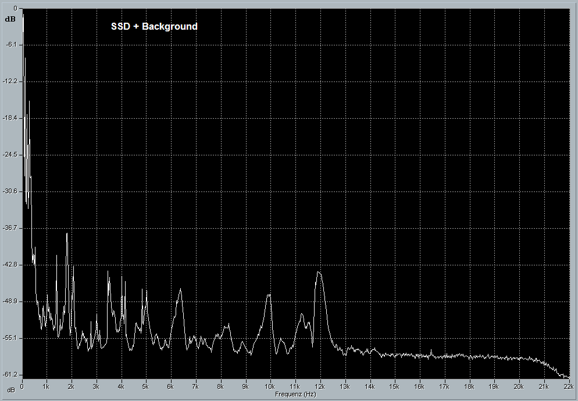Click the '10k' frequency axis label
This screenshot has height=401, width=578.
[269, 387]
